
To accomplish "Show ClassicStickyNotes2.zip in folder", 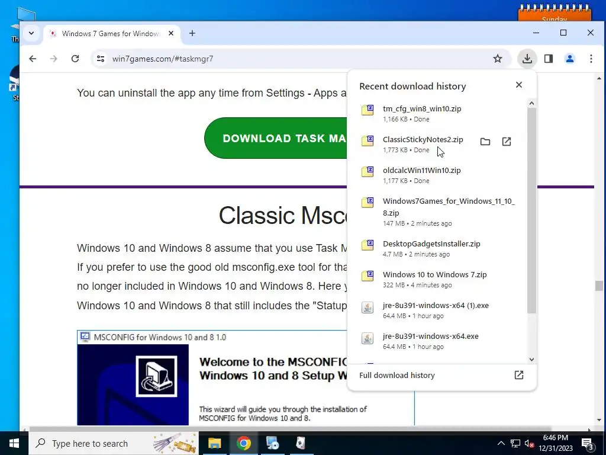I will pos(485,142).
